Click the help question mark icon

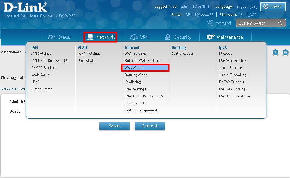pyautogui.click(x=275, y=52)
